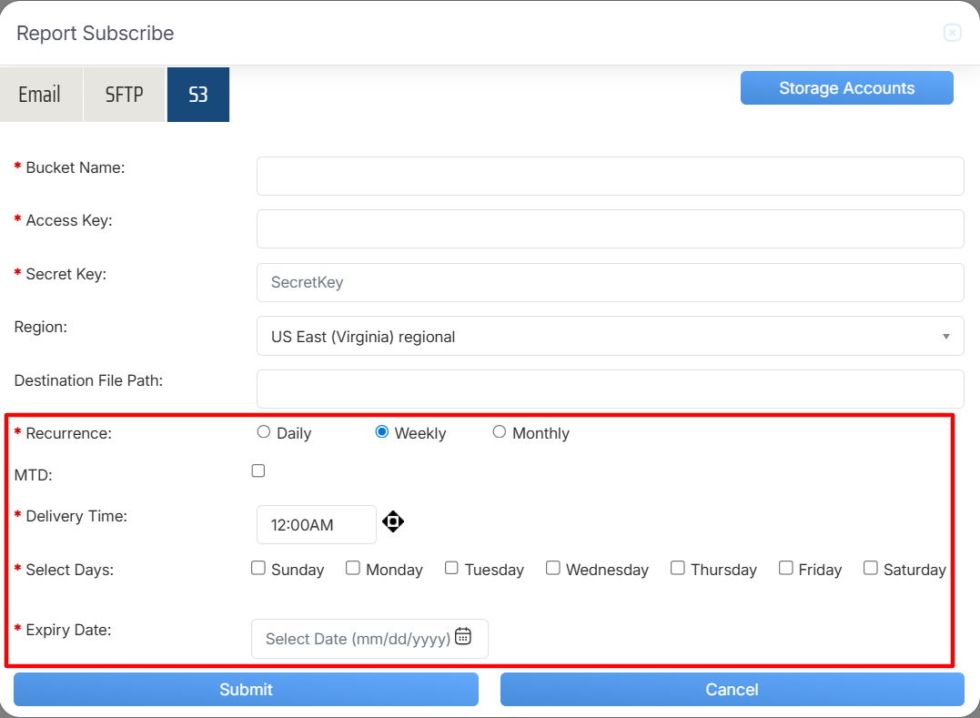
Task: Open the Region dropdown
Action: point(610,336)
